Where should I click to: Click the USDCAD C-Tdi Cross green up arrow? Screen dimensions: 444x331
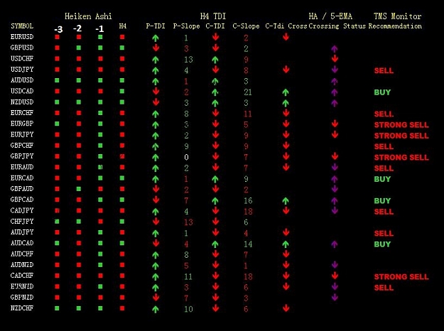(286, 92)
